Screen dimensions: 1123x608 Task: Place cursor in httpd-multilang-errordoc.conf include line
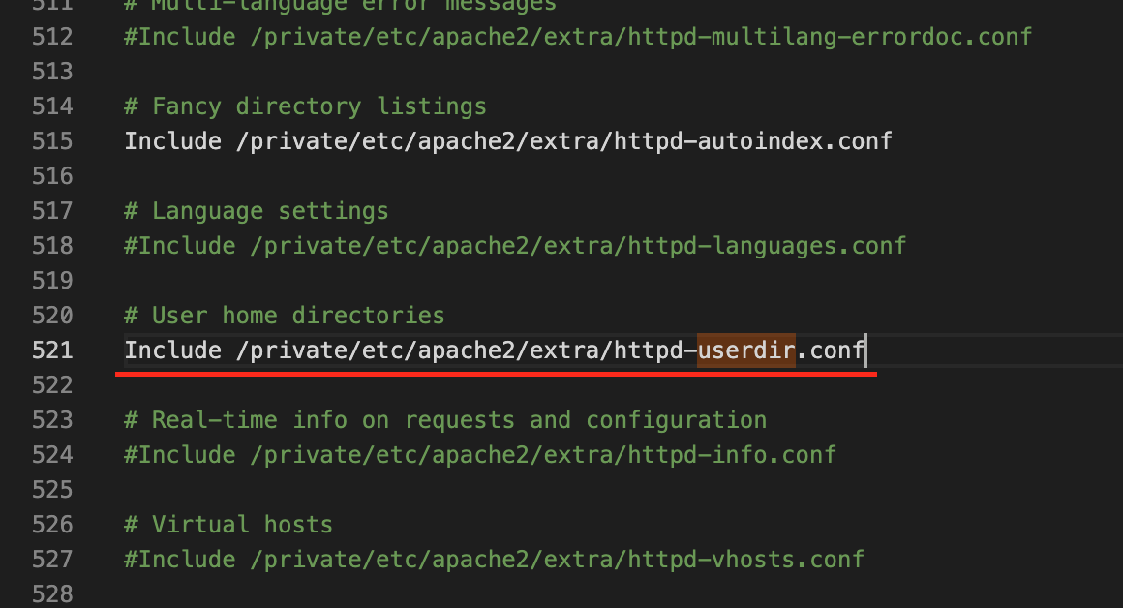coord(578,37)
